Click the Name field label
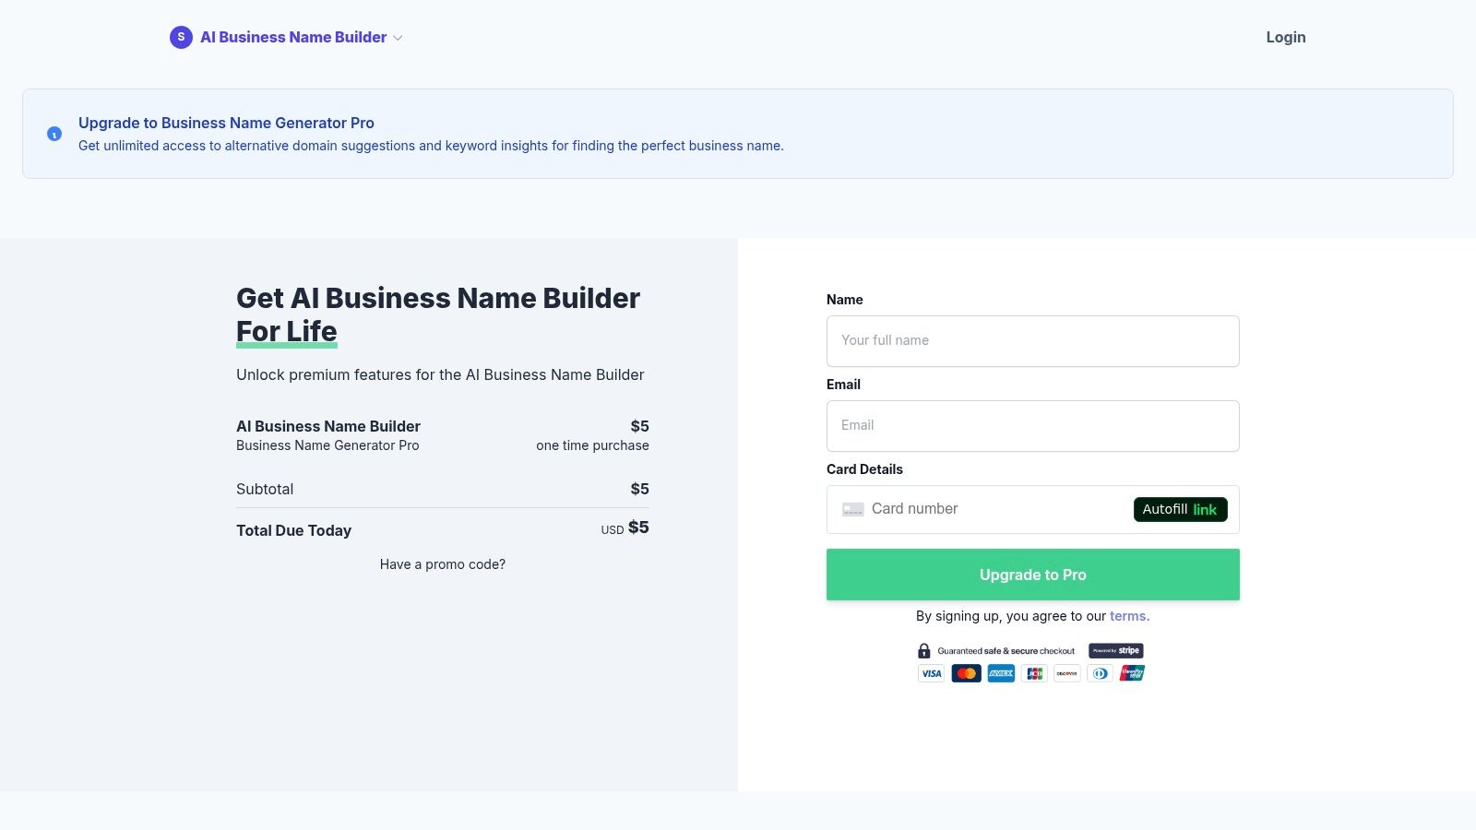This screenshot has width=1476, height=830. (x=845, y=300)
